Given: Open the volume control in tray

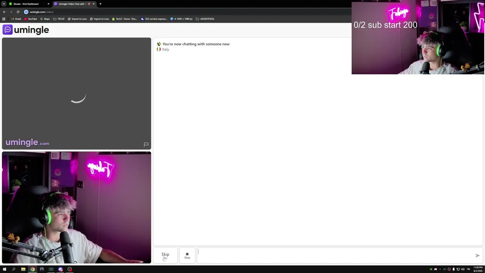Looking at the screenshot, I should [463, 269].
